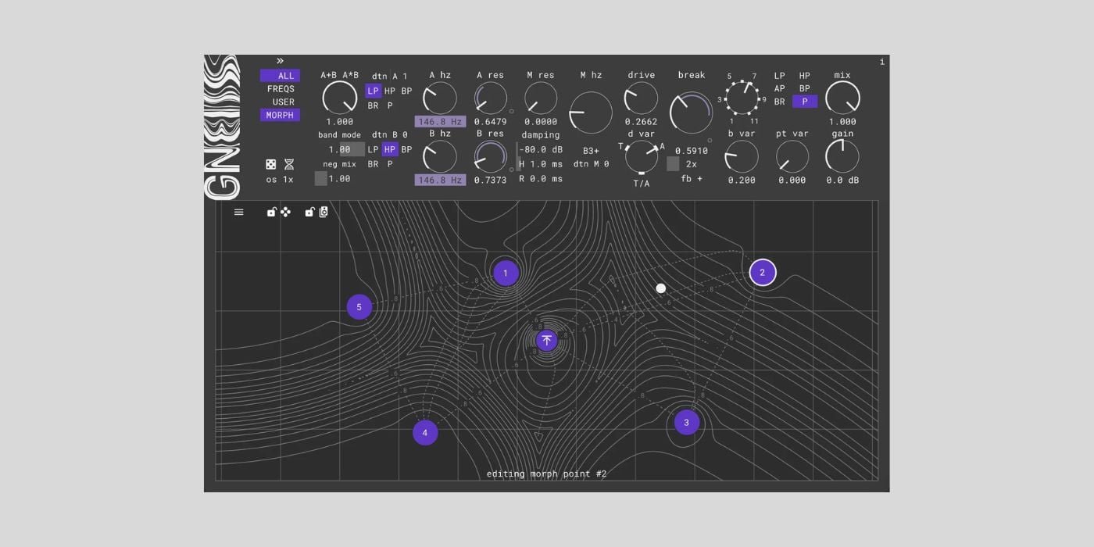Click the pt var knob
1094x547 pixels.
coord(792,156)
